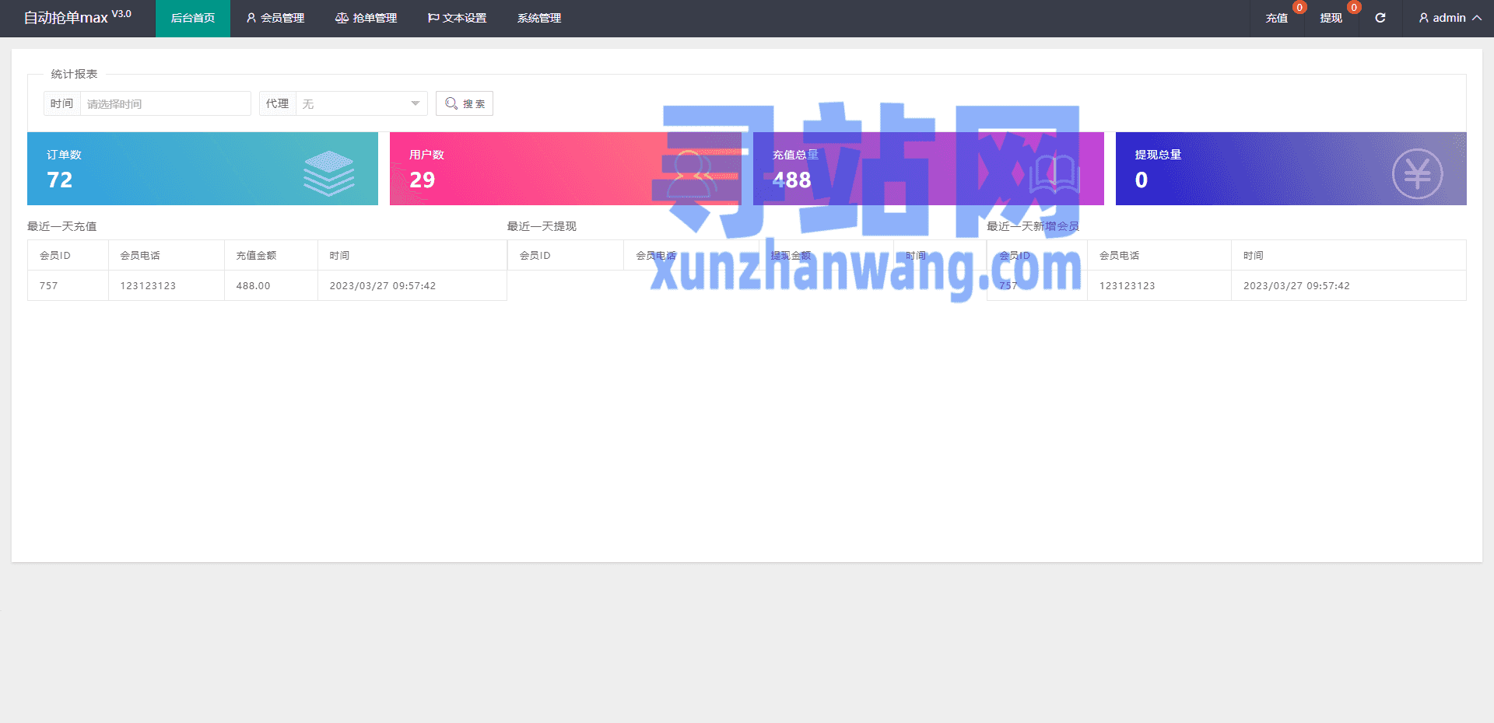Click the 充值 link in top bar
This screenshot has width=1494, height=723.
tap(1277, 18)
